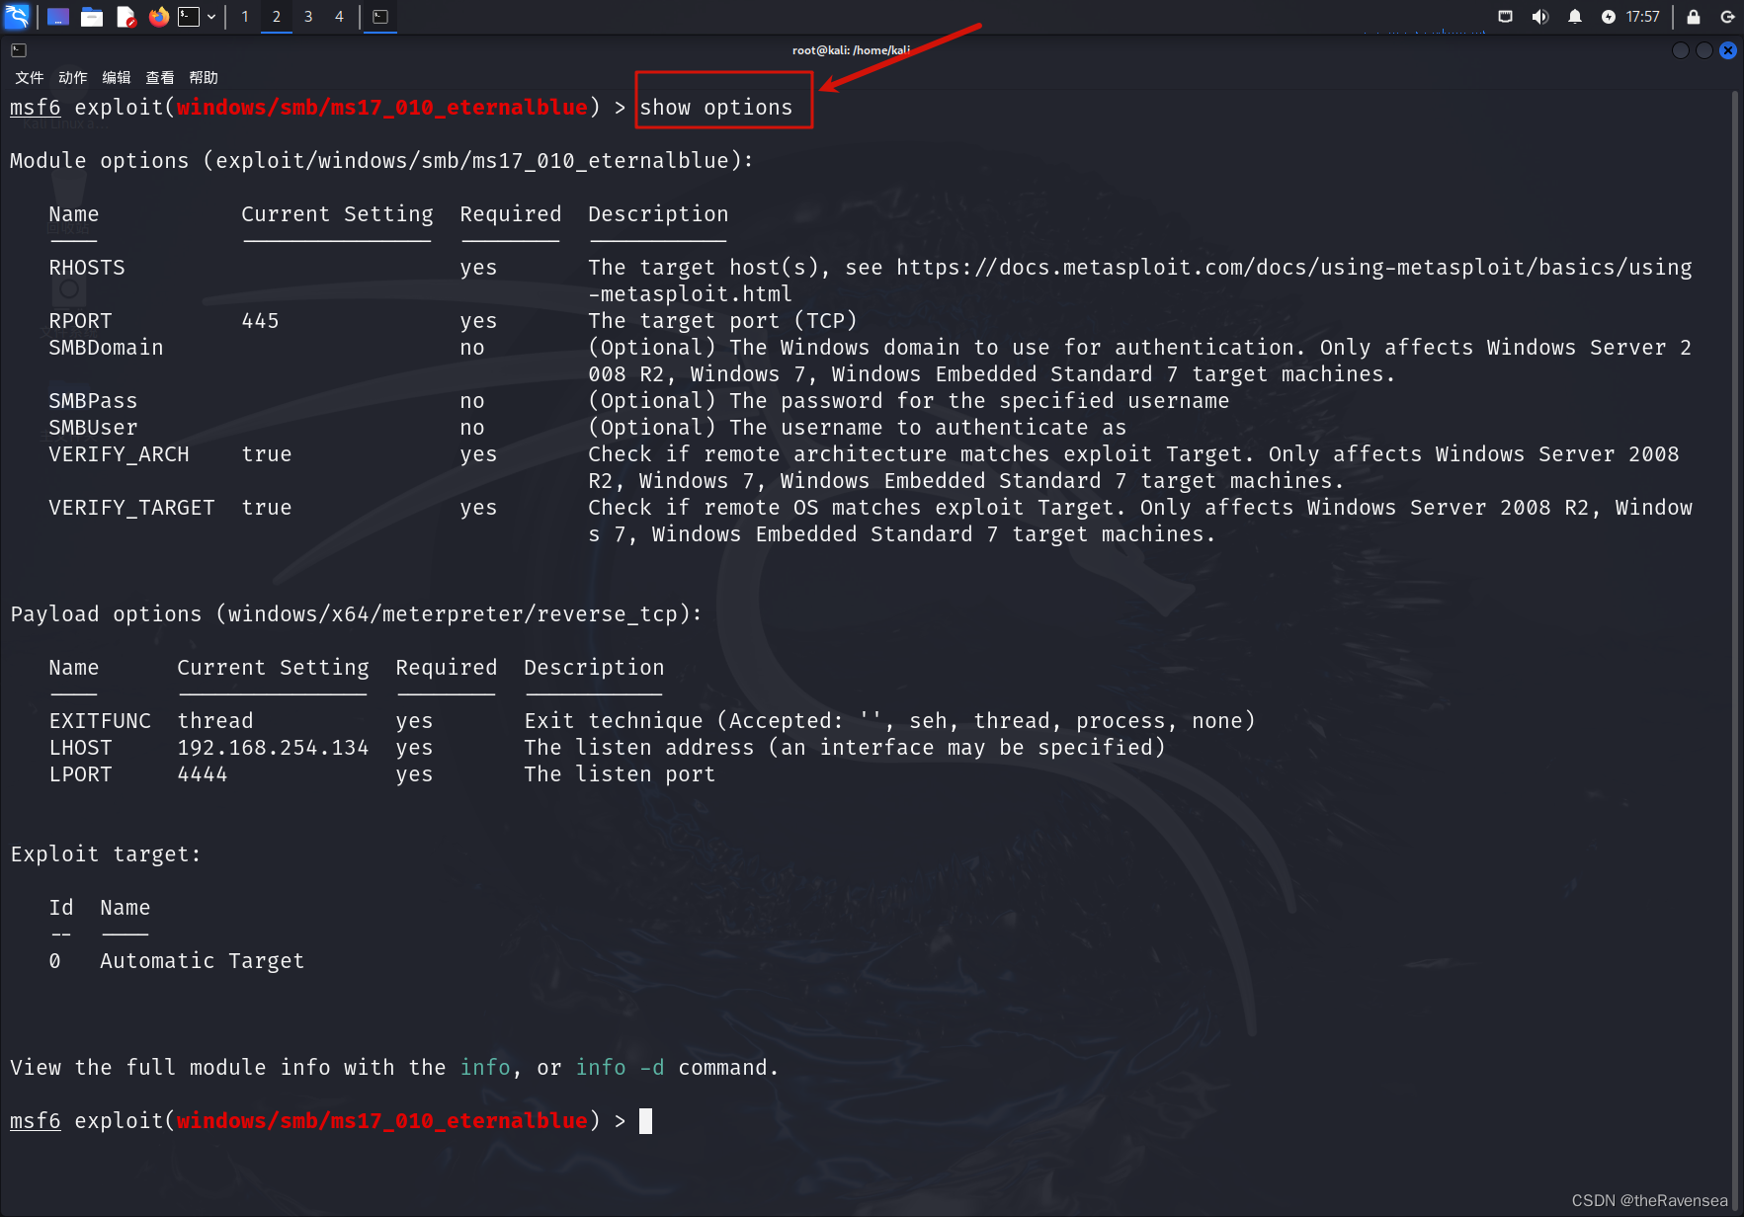The image size is (1744, 1217).
Task: Click the VERIFY_TARGET option name
Action: (131, 508)
